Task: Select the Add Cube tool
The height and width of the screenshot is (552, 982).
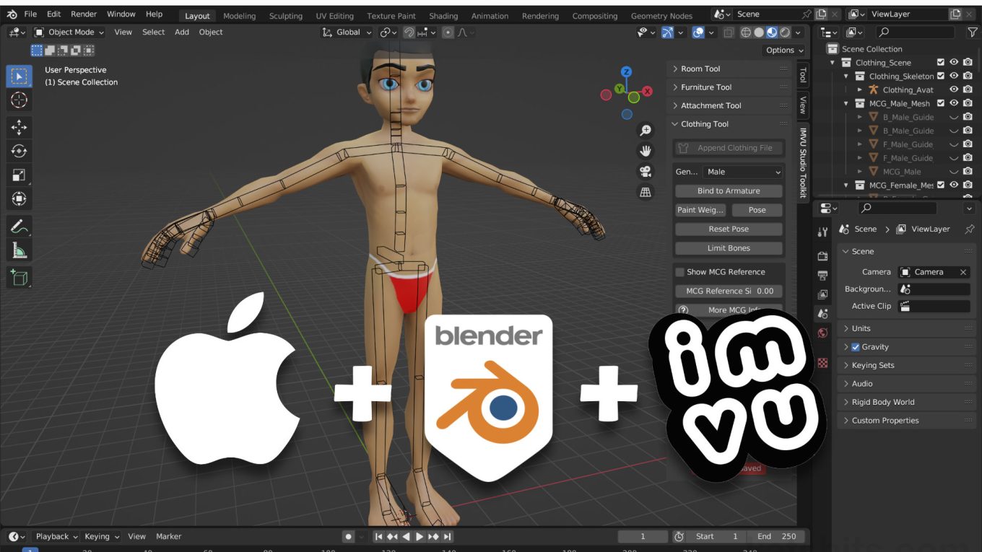Action: coord(19,278)
